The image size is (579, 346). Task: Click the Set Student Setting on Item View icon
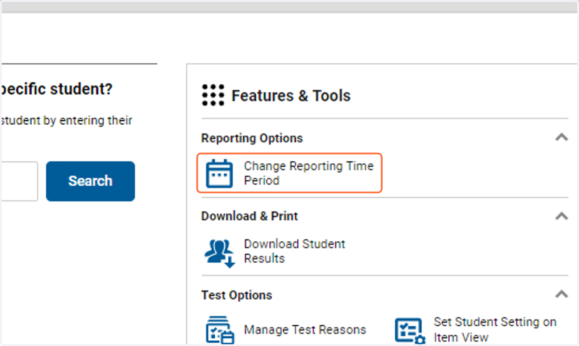point(410,331)
